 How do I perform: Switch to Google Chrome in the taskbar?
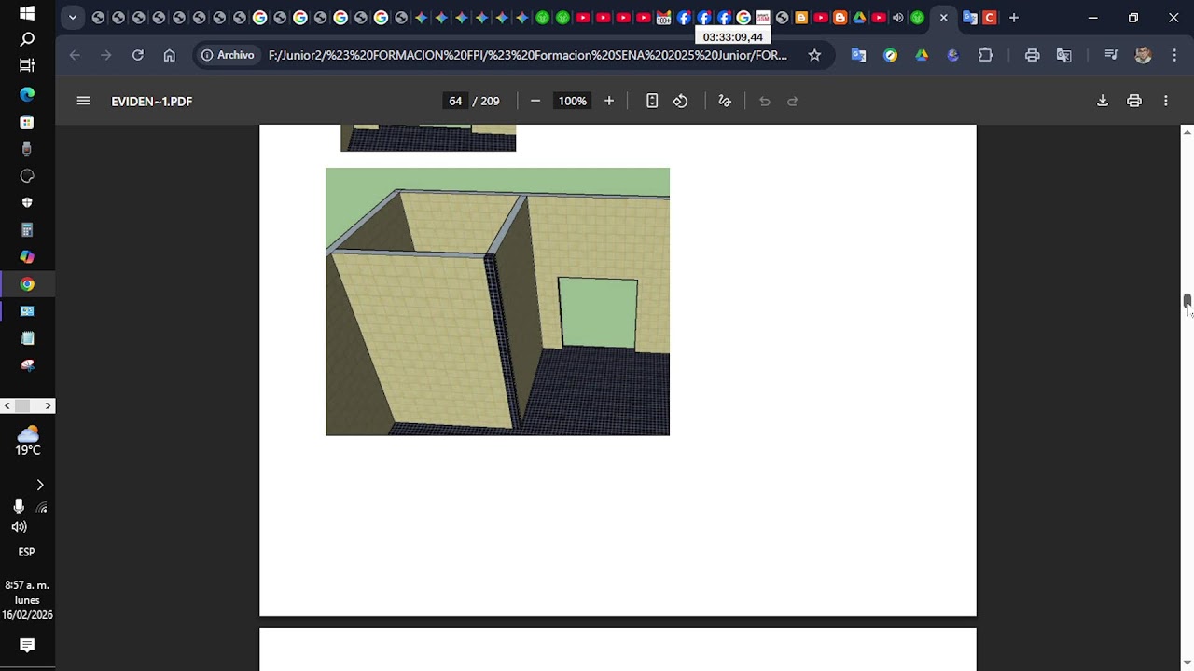27,284
